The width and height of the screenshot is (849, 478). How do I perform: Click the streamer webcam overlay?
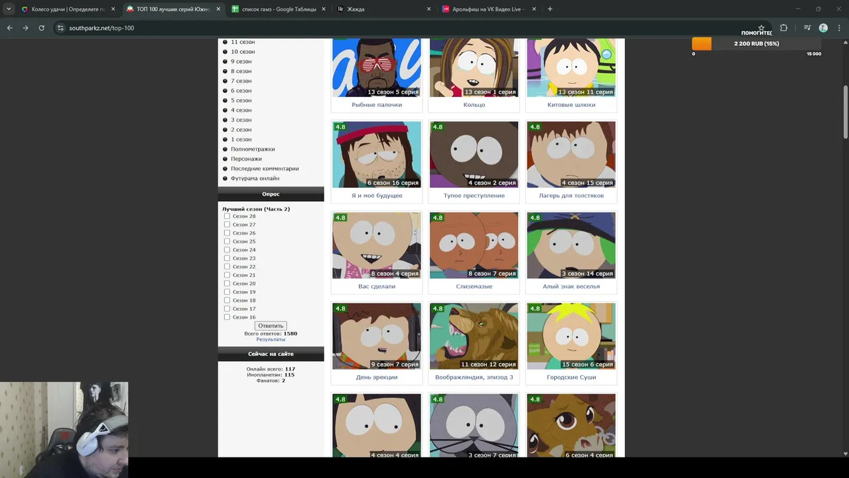point(64,430)
